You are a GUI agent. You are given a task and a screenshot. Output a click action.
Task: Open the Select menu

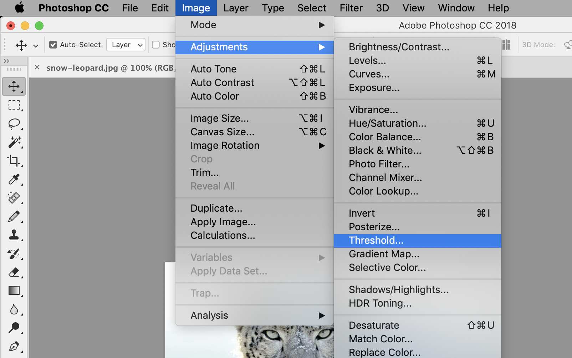click(312, 8)
